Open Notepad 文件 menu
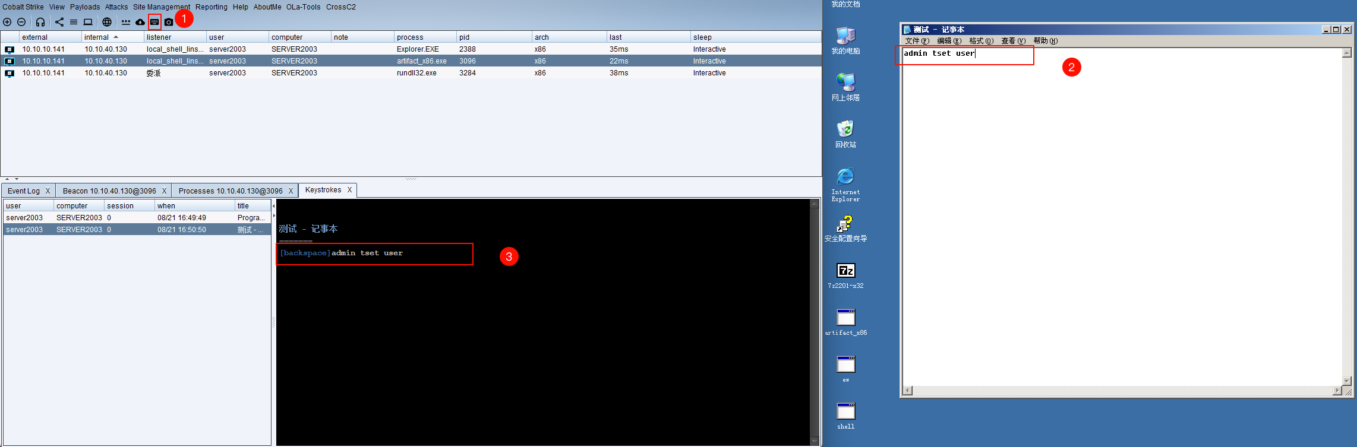 tap(917, 41)
